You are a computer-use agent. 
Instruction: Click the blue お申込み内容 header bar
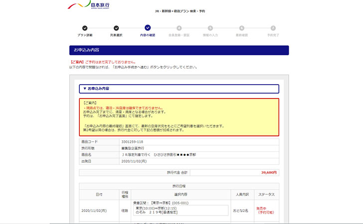click(179, 50)
